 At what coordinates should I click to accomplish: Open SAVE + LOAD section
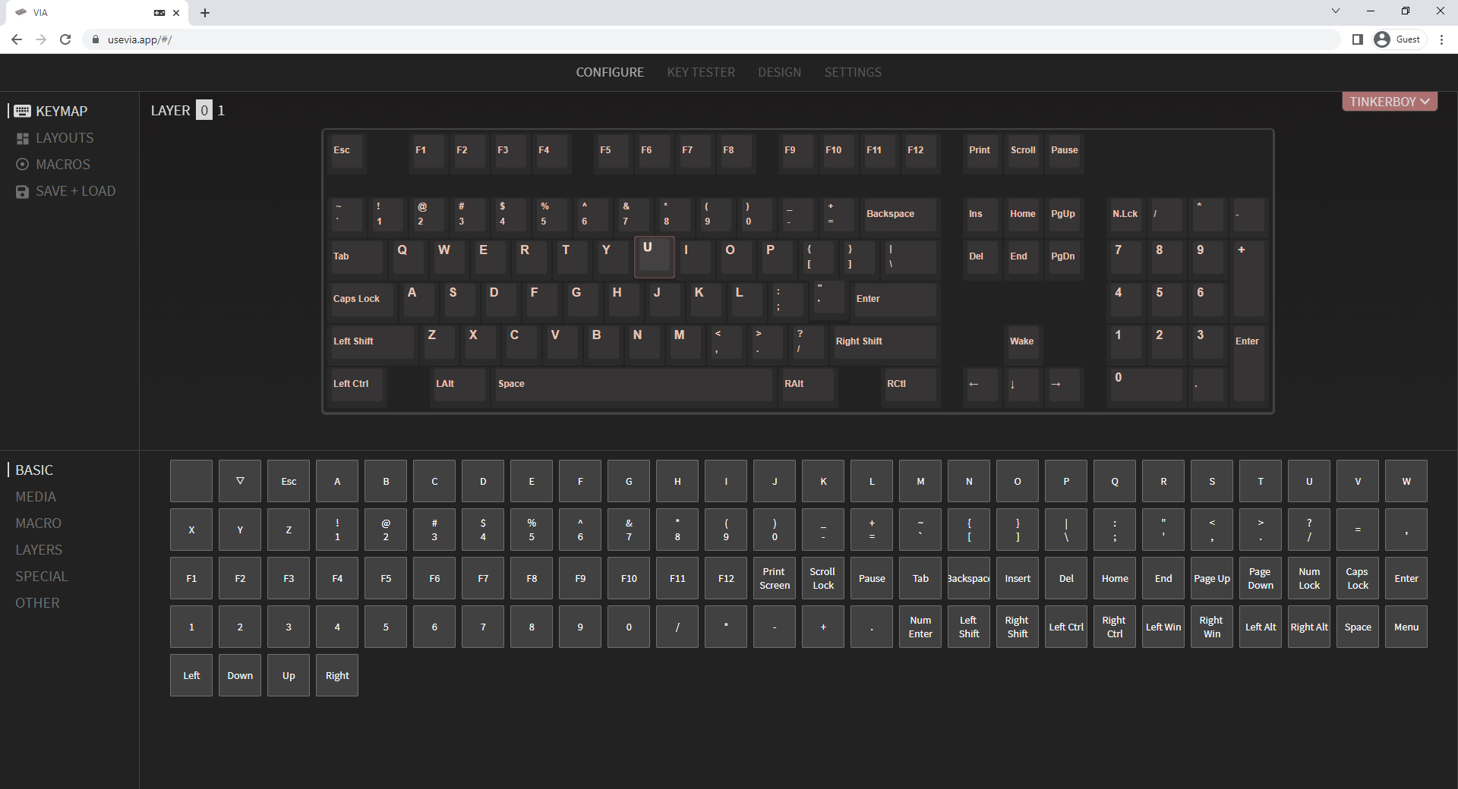(66, 191)
